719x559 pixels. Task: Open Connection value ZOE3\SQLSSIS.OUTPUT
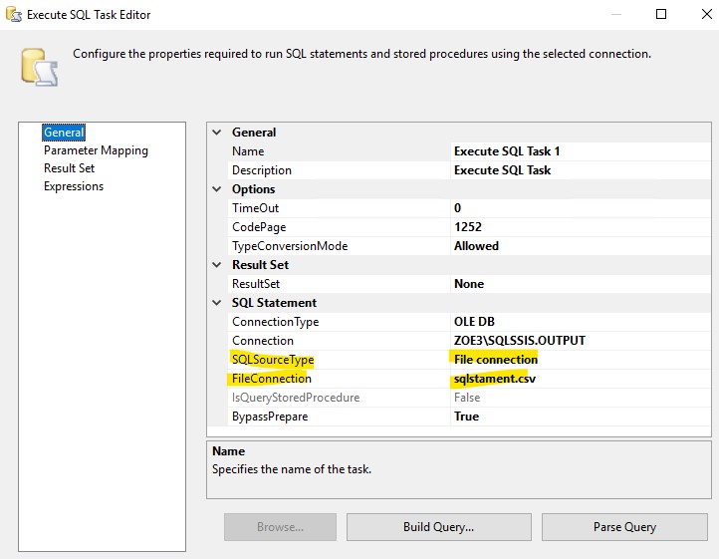tap(581, 341)
